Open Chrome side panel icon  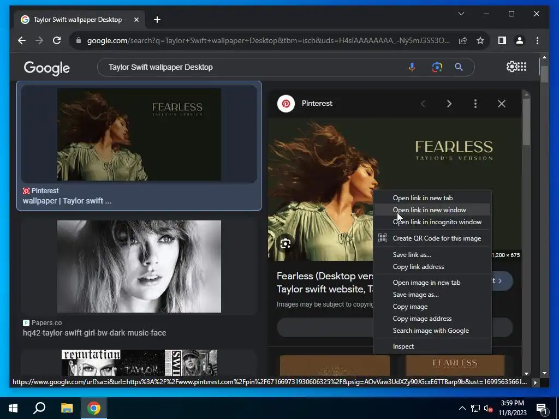[502, 40]
